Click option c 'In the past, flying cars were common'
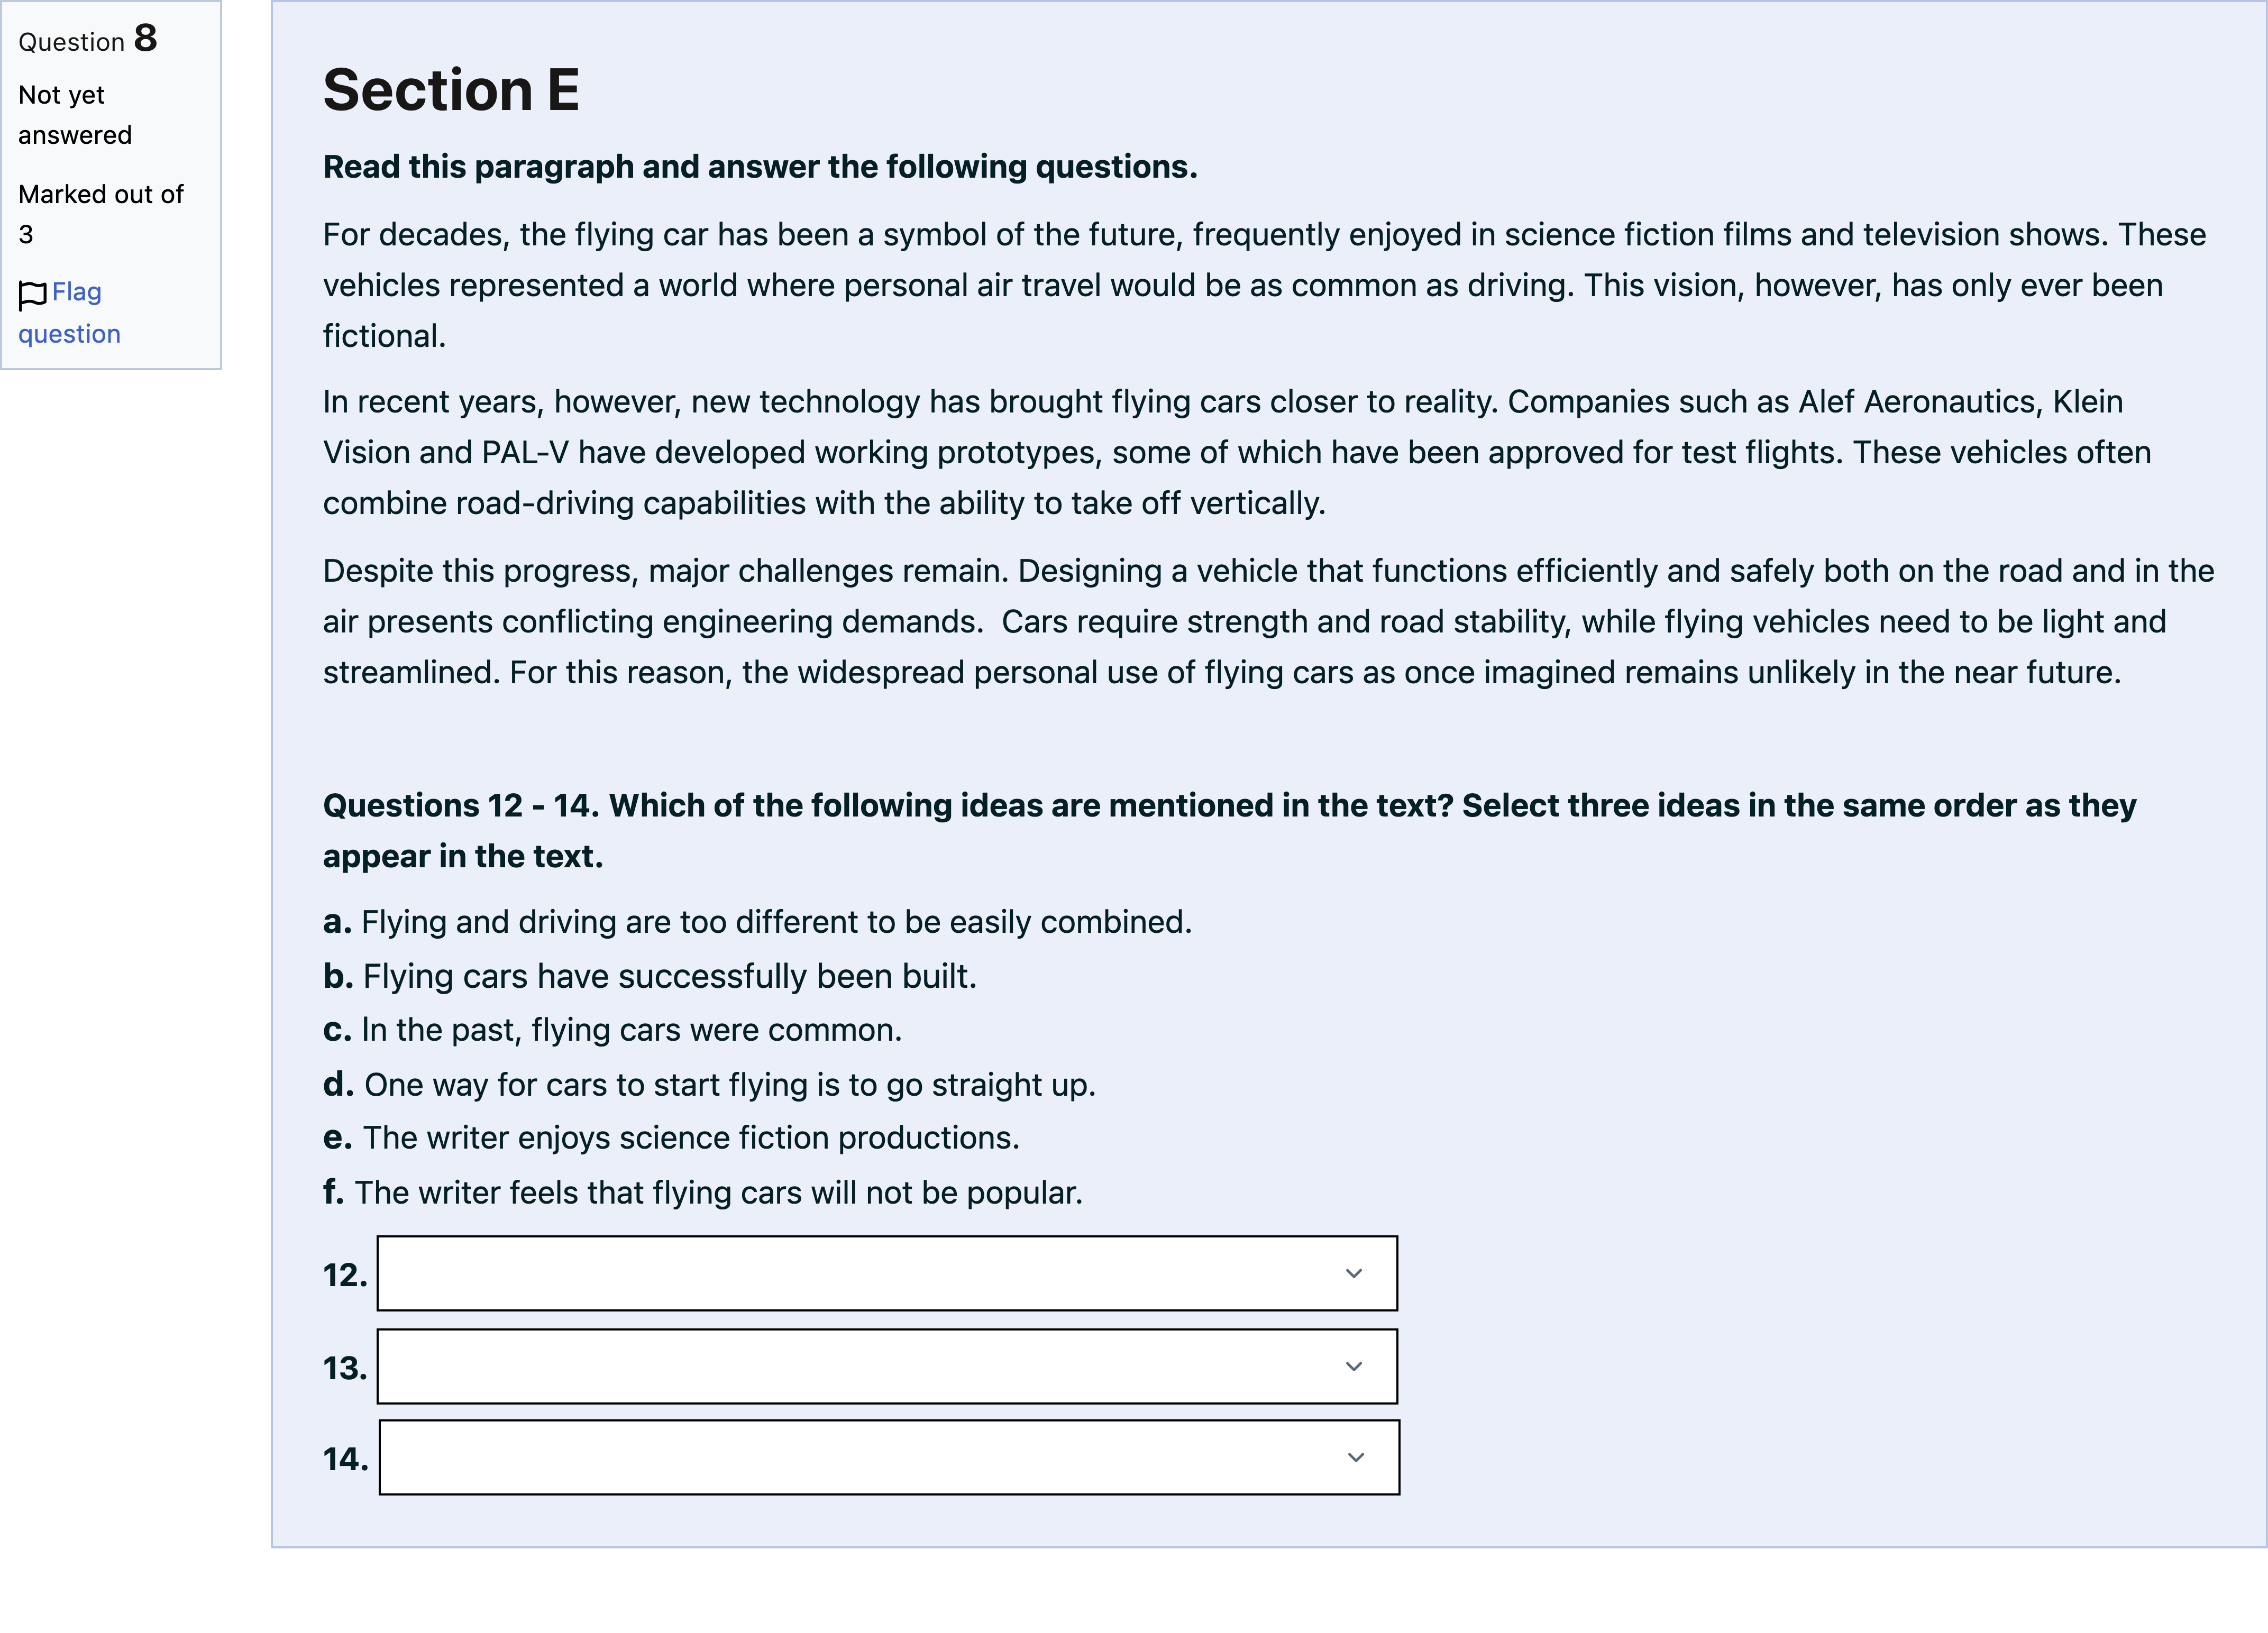 [612, 1030]
